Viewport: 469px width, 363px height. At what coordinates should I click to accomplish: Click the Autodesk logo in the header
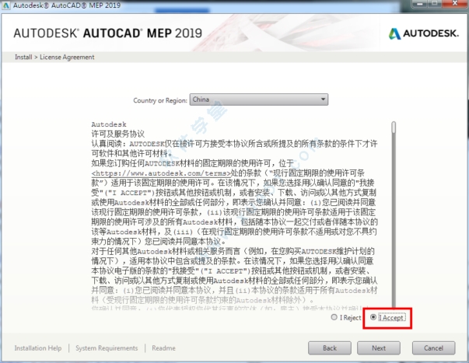tap(424, 33)
